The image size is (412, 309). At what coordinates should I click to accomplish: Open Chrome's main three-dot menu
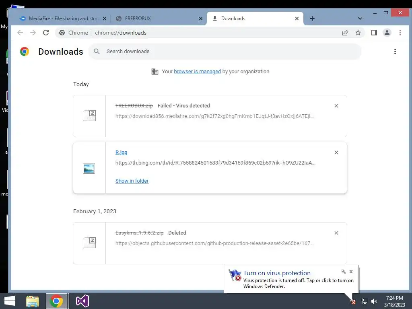[x=400, y=33]
